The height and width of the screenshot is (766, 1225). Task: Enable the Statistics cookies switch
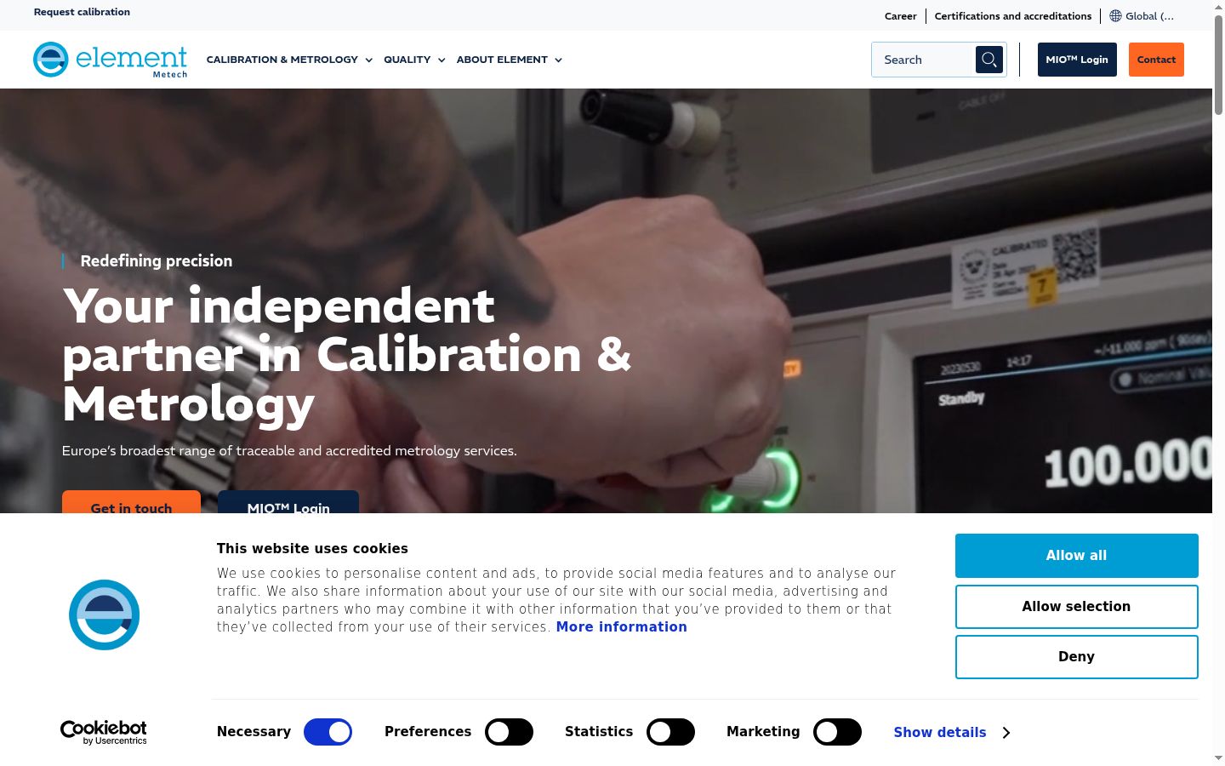pyautogui.click(x=670, y=732)
